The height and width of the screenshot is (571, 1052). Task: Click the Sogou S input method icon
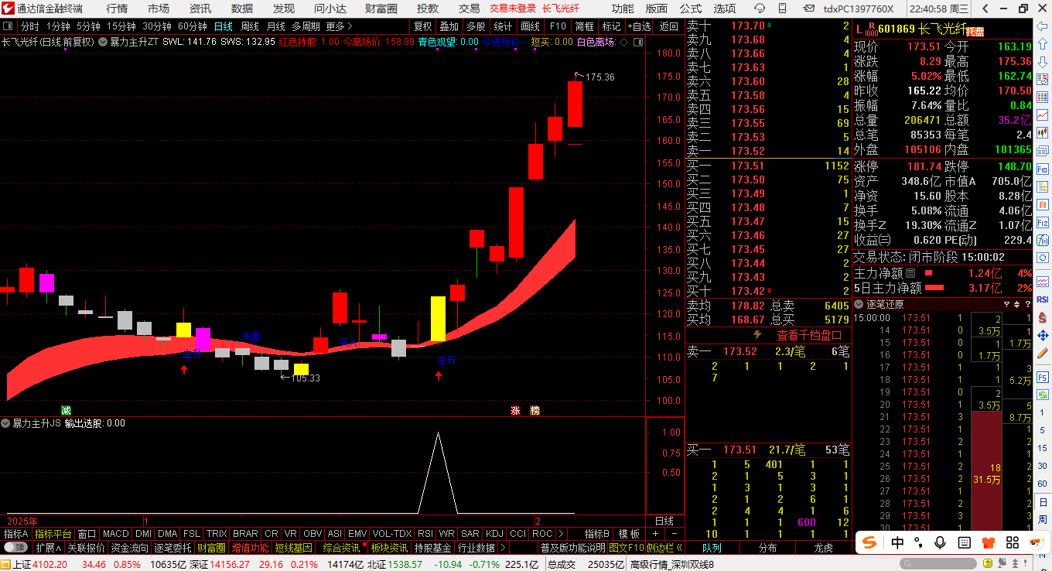point(870,542)
